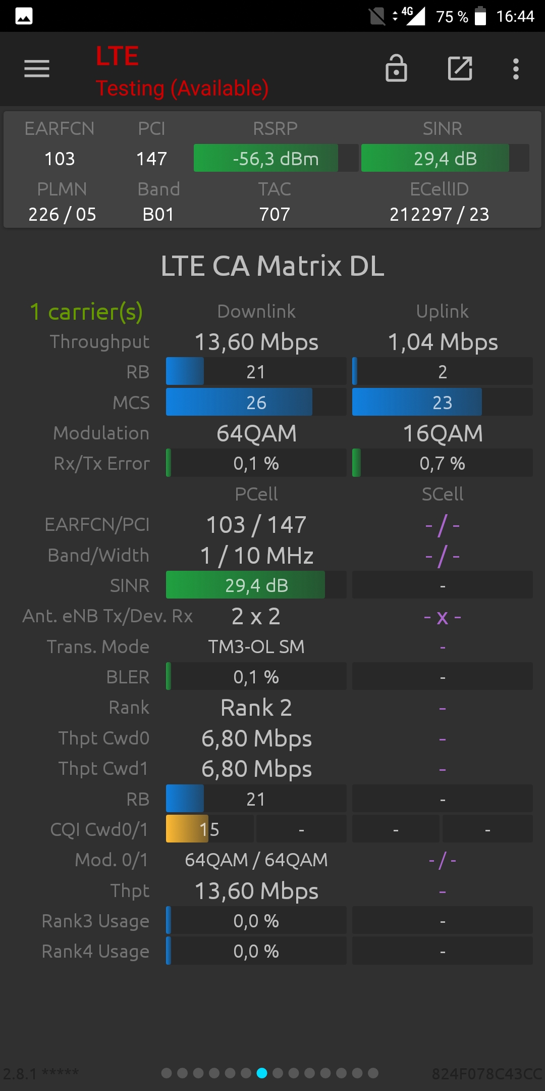Tap the LTE Testing (Available) title
545x1091 pixels.
point(182,71)
